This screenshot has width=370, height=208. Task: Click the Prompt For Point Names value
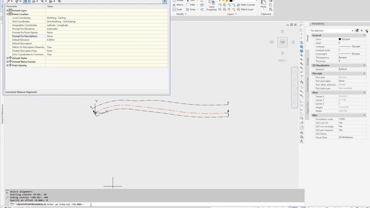(50, 32)
